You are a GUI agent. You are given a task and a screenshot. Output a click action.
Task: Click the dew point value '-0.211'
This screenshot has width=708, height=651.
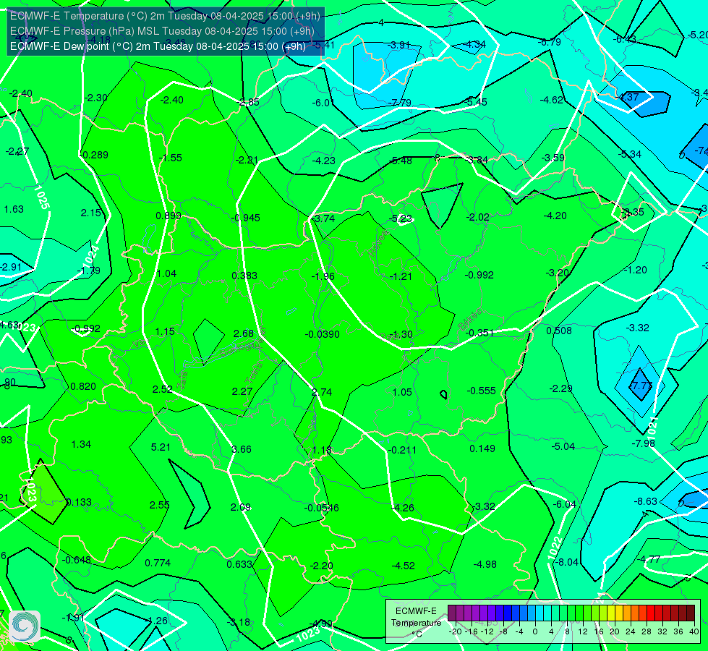(x=402, y=450)
